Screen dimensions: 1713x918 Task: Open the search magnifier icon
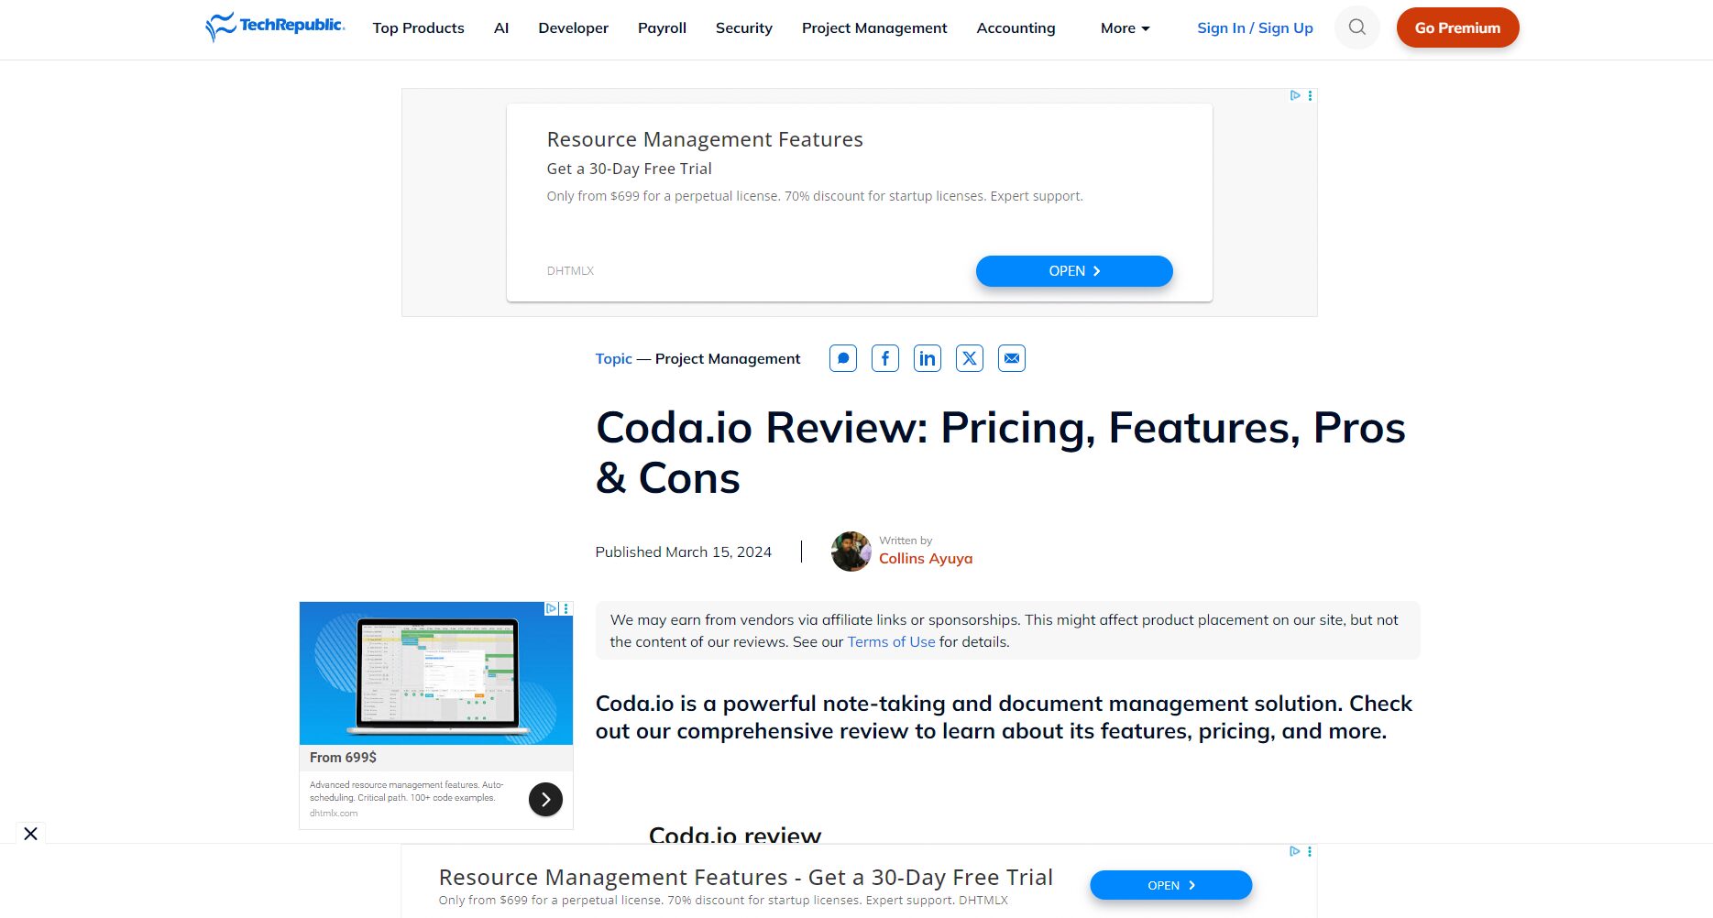point(1356,27)
